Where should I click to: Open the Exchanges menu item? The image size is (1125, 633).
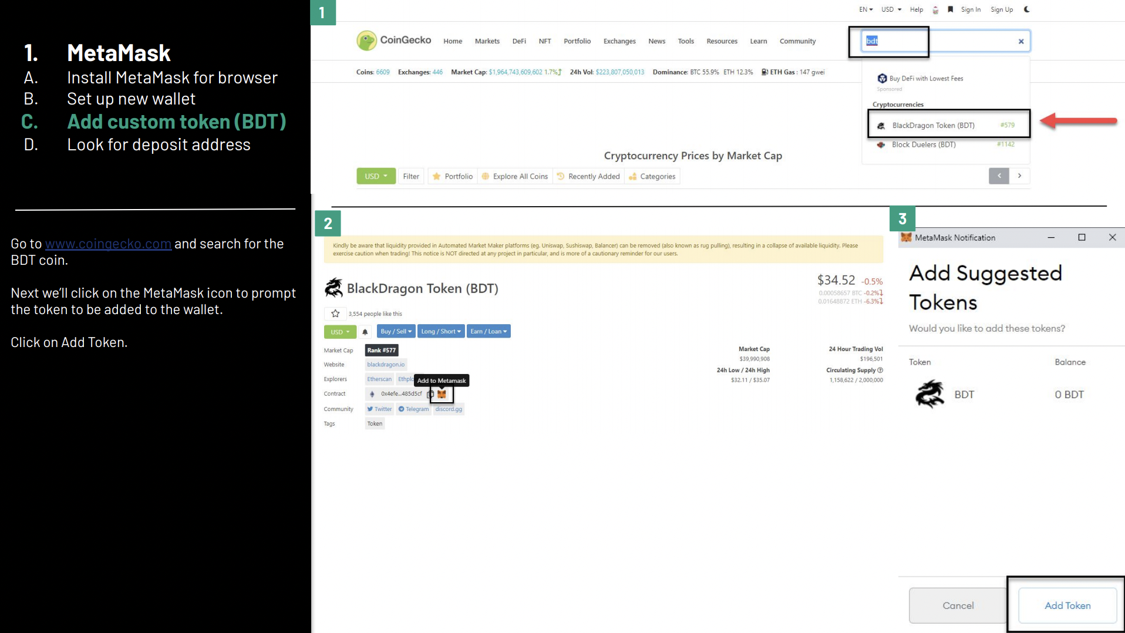pyautogui.click(x=619, y=41)
